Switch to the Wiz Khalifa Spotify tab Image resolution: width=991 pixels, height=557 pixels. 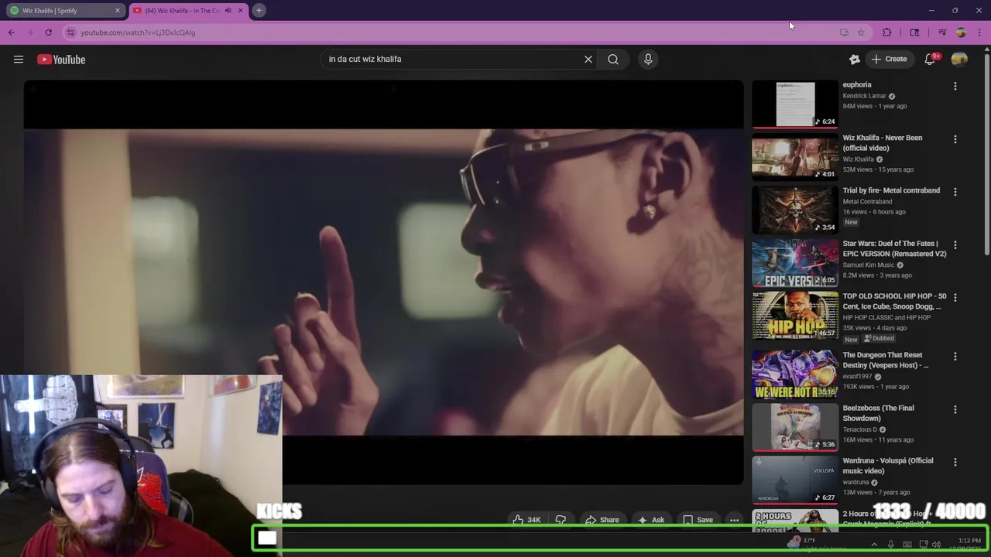pyautogui.click(x=62, y=10)
